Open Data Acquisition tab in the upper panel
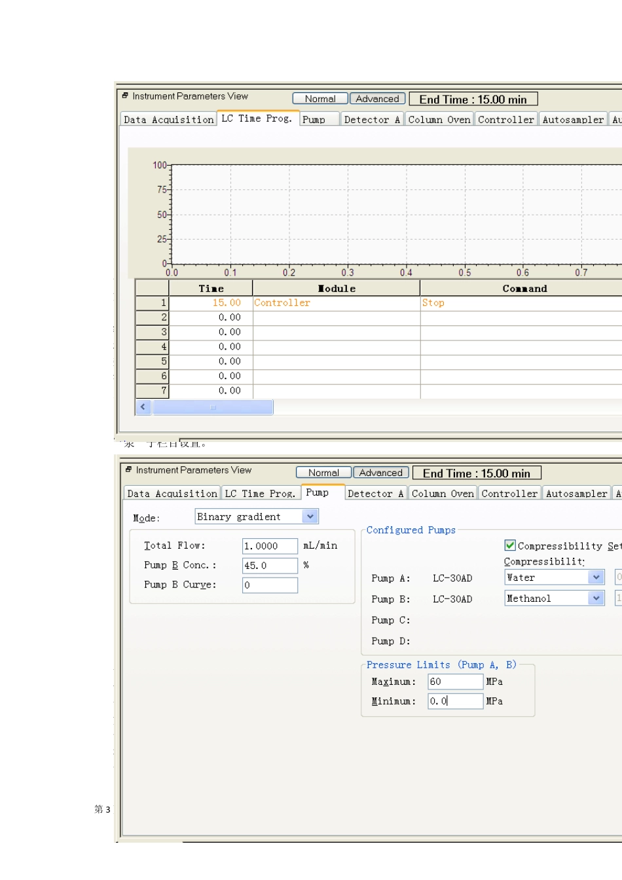Screen dimensions: 622x880 (x=169, y=120)
